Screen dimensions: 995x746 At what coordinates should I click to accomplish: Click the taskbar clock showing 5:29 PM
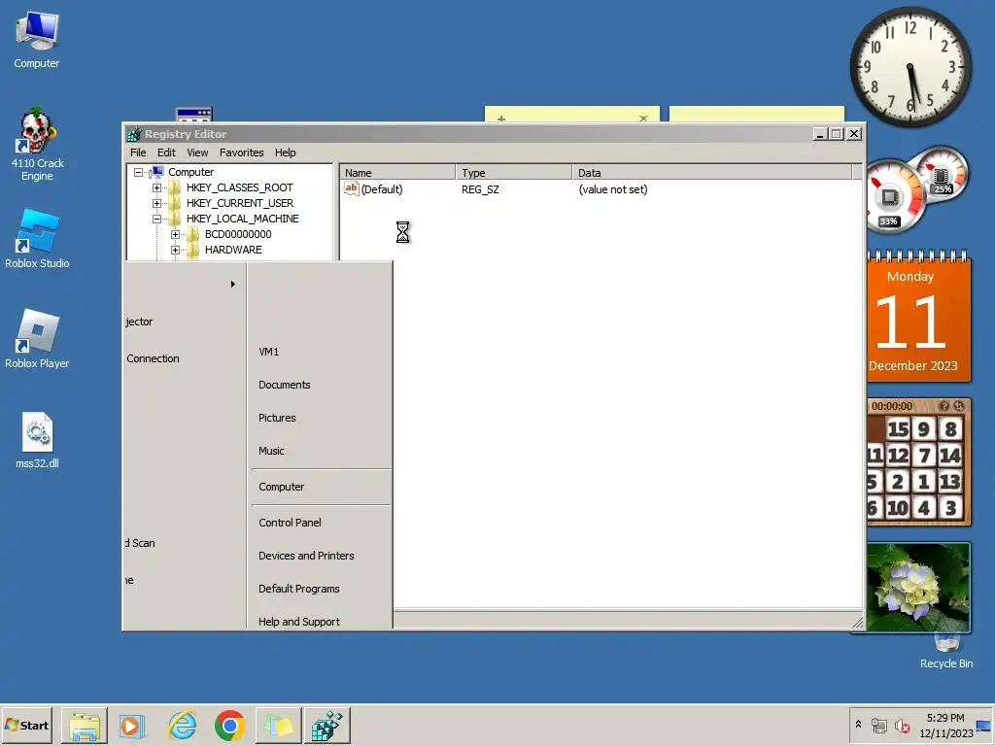click(945, 726)
